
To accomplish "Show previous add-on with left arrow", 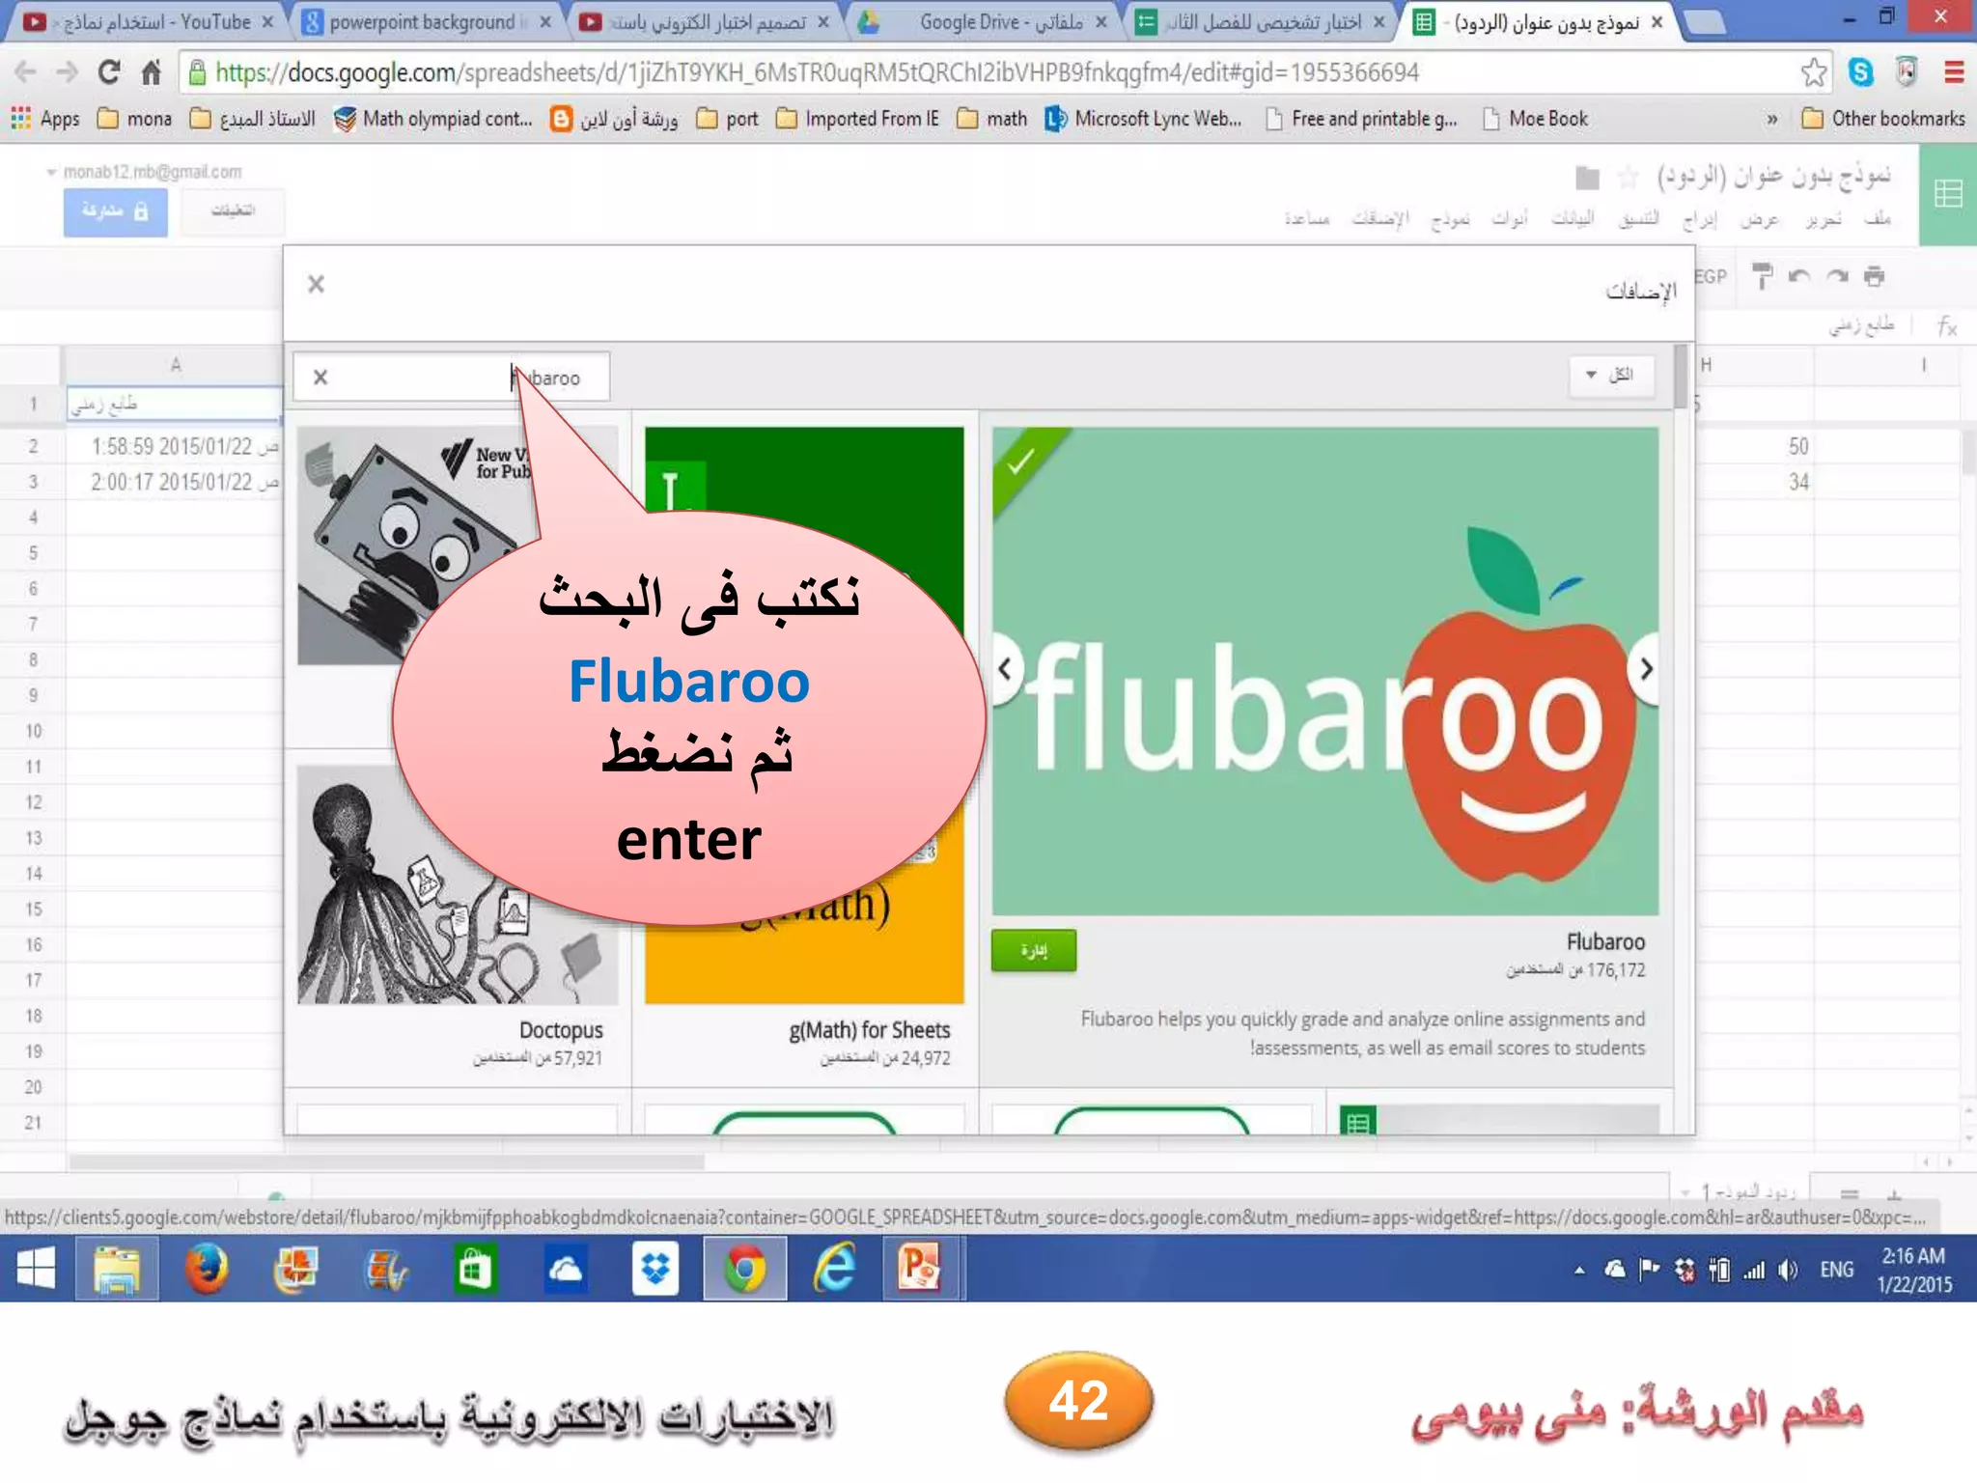I will tap(1005, 668).
